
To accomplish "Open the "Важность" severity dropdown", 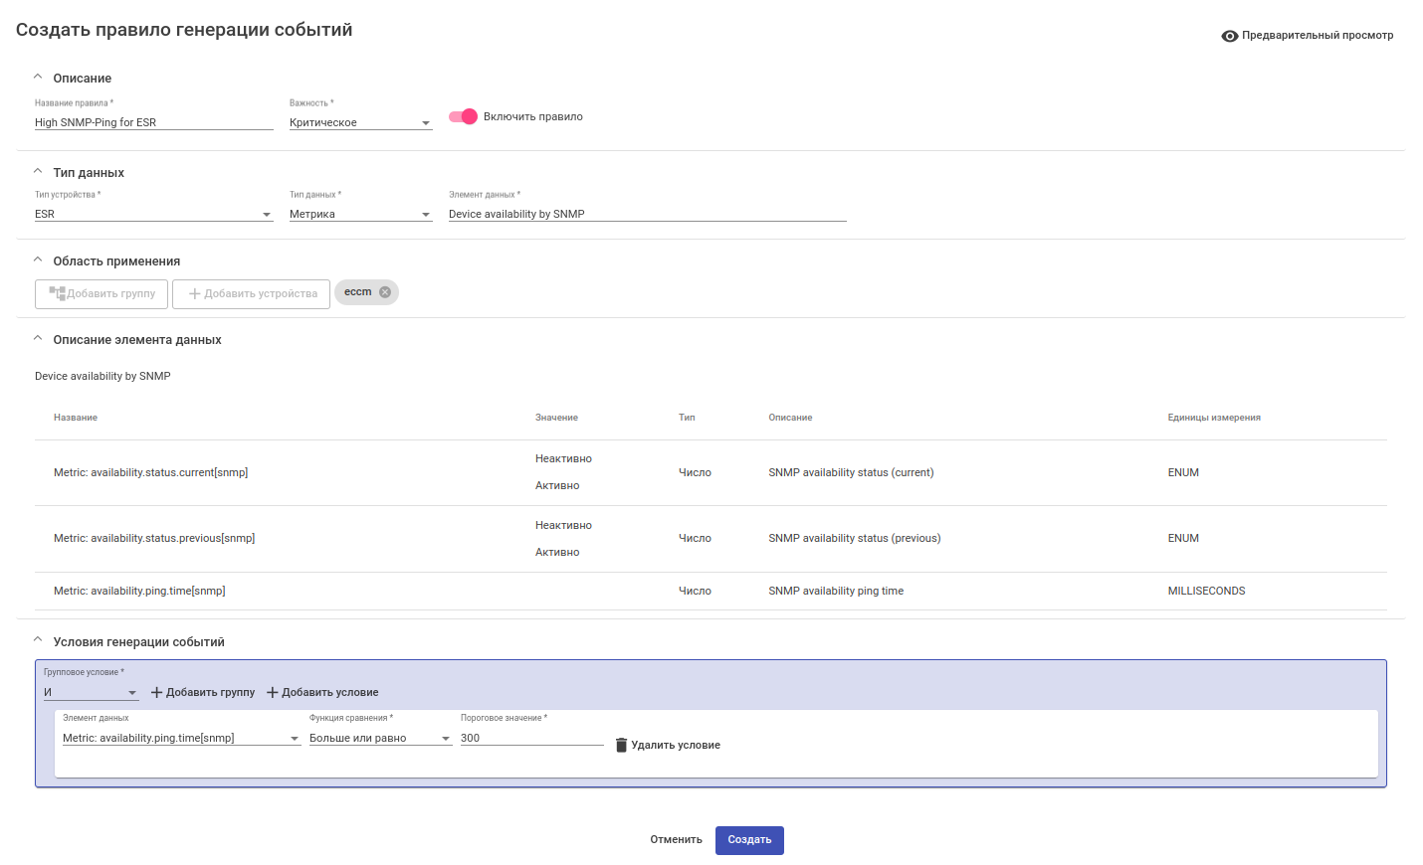I will [x=360, y=123].
